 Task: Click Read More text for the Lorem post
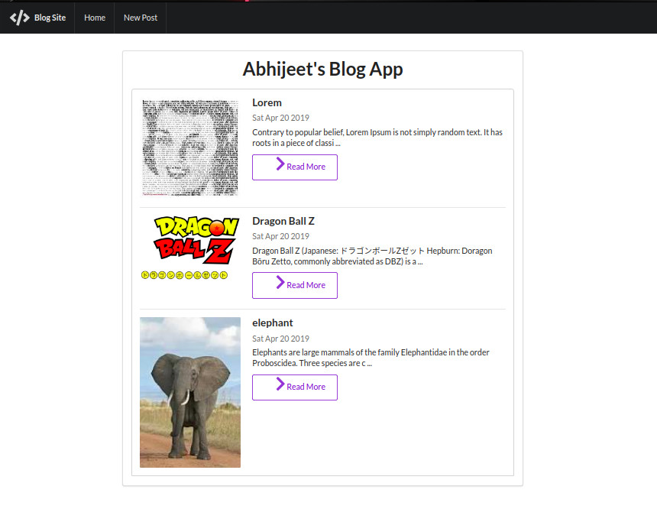(306, 167)
